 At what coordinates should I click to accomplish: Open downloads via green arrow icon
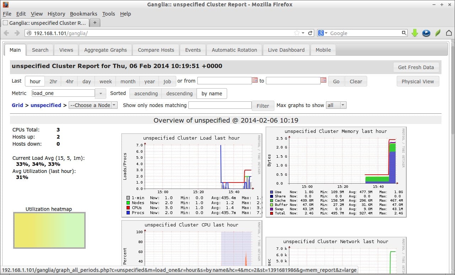(x=414, y=33)
